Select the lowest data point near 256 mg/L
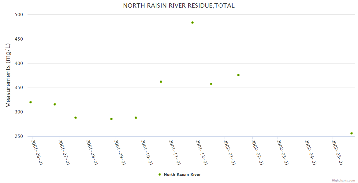Screen dimensions: 358x183 pos(352,133)
